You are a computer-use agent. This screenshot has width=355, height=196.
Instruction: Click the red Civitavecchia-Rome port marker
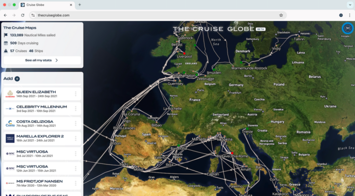click(232, 153)
